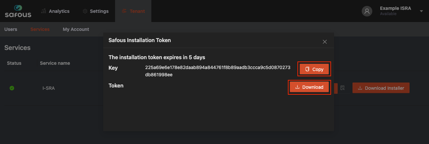Screen dimensions: 429x144
Task: Download the installation token
Action: (309, 87)
